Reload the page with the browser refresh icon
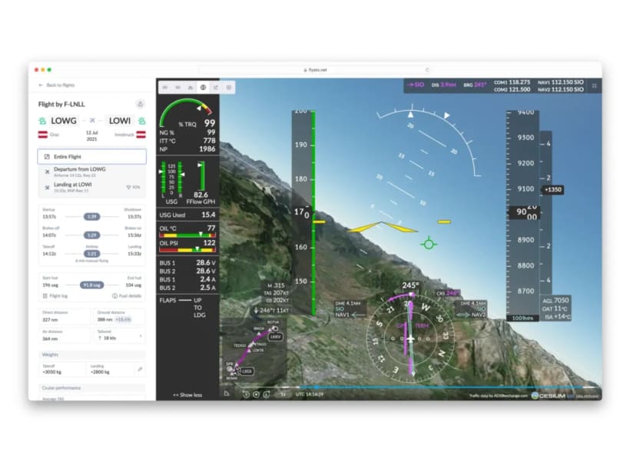The width and height of the screenshot is (630, 473). (x=427, y=70)
